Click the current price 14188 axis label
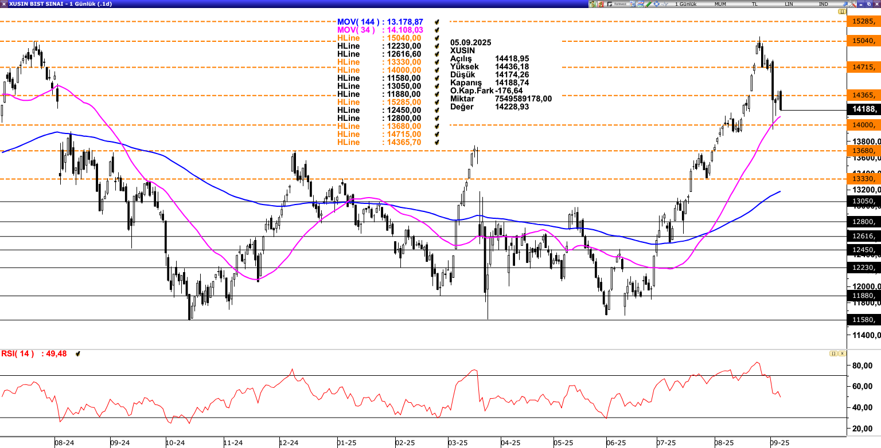Image resolution: width=881 pixels, height=448 pixels. (x=863, y=109)
